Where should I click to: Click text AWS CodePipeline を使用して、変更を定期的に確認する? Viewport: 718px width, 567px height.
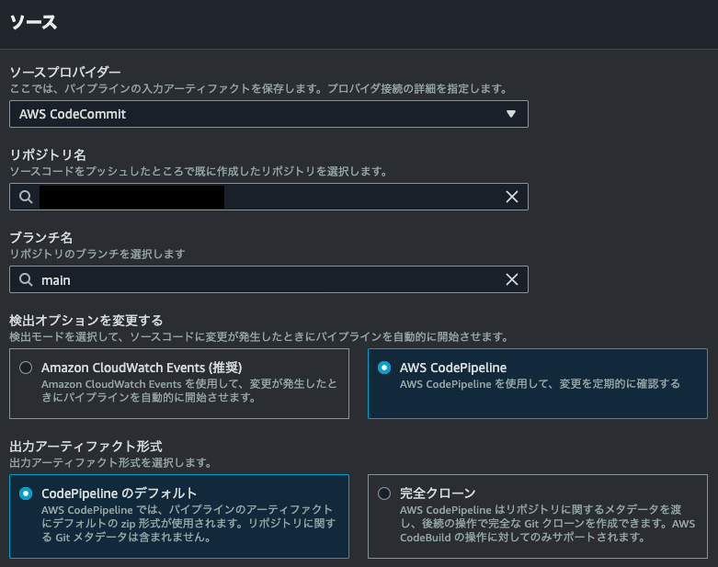tap(540, 383)
